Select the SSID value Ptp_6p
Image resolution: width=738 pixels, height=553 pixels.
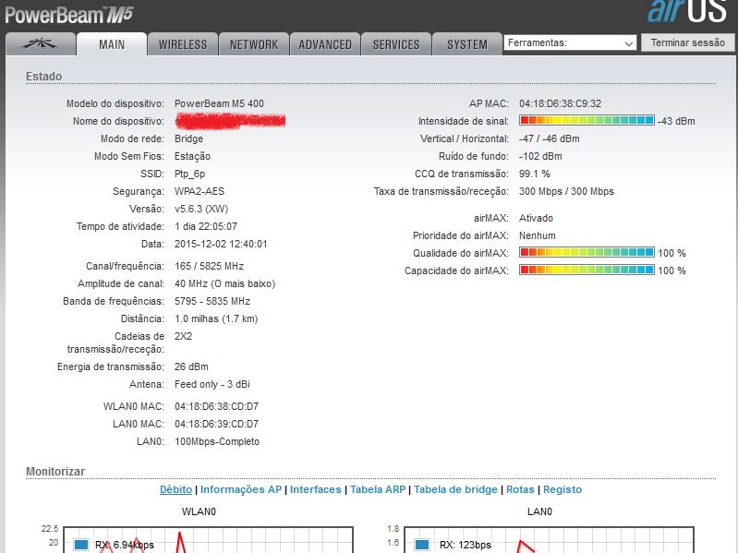pos(189,174)
